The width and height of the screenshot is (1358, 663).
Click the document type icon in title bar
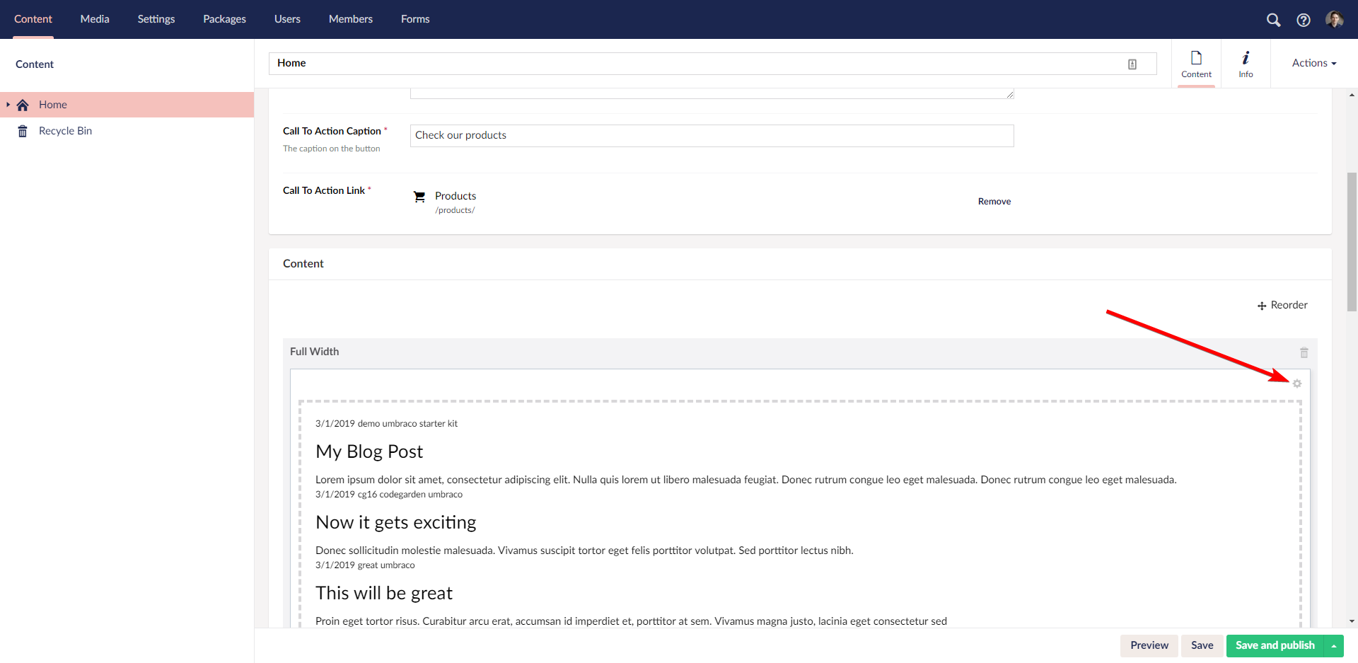pyautogui.click(x=1132, y=64)
